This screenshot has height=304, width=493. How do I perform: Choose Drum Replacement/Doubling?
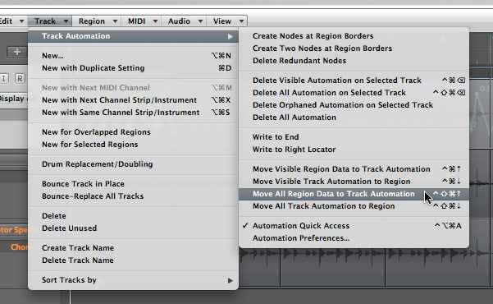point(133,164)
